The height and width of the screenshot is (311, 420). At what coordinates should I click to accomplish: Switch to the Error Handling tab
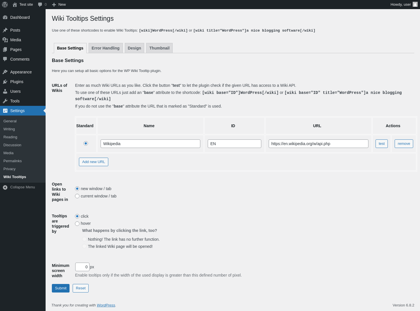point(105,48)
